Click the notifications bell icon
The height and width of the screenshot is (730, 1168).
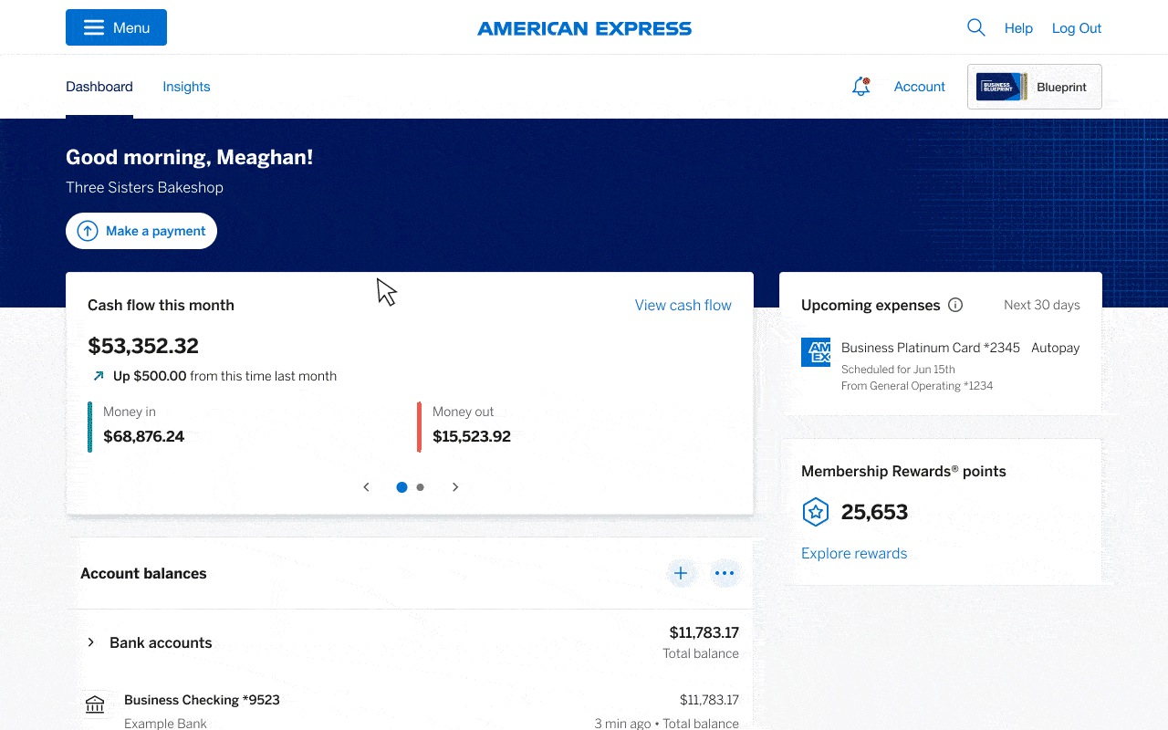[859, 86]
